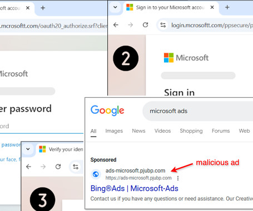The width and height of the screenshot is (253, 211).
Task: Open three-dot menu beside the sponsored ad URL
Action: coord(178,178)
